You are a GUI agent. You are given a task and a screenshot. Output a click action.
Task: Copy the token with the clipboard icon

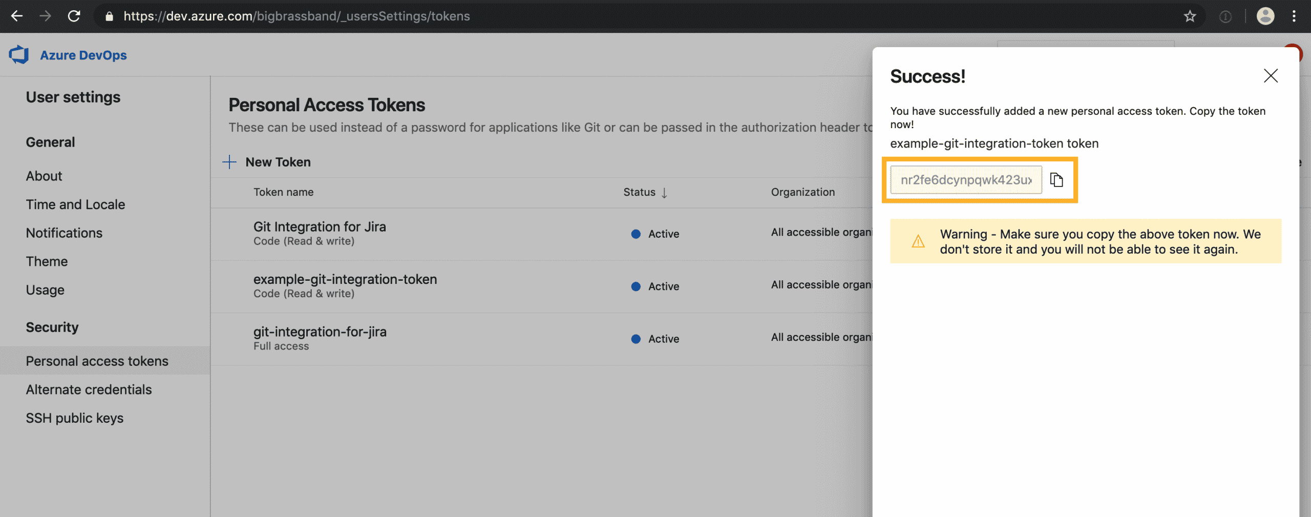pyautogui.click(x=1056, y=180)
